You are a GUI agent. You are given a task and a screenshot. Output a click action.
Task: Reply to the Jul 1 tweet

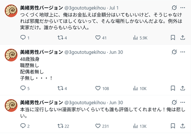(x=23, y=38)
